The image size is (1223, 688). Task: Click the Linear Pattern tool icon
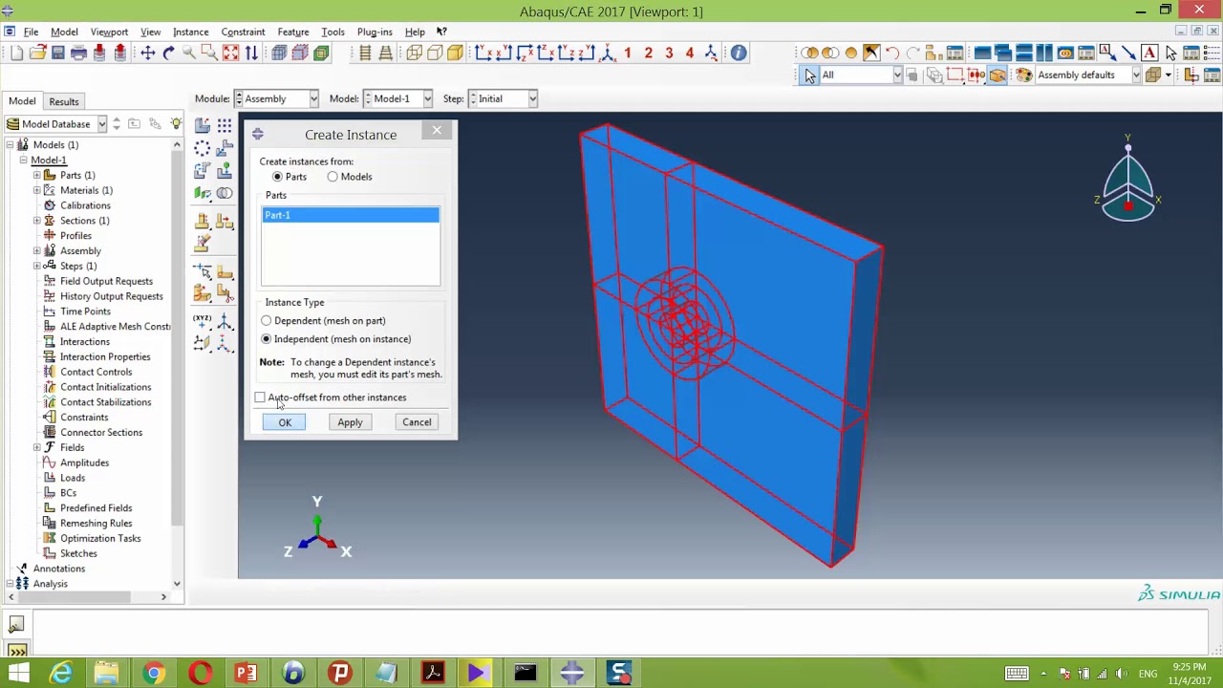point(225,125)
